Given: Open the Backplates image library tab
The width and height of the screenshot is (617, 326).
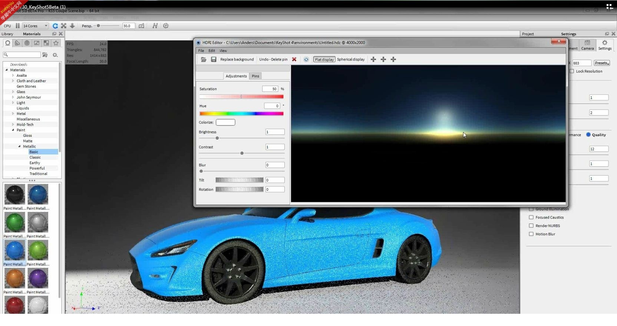Looking at the screenshot, I should coord(36,43).
